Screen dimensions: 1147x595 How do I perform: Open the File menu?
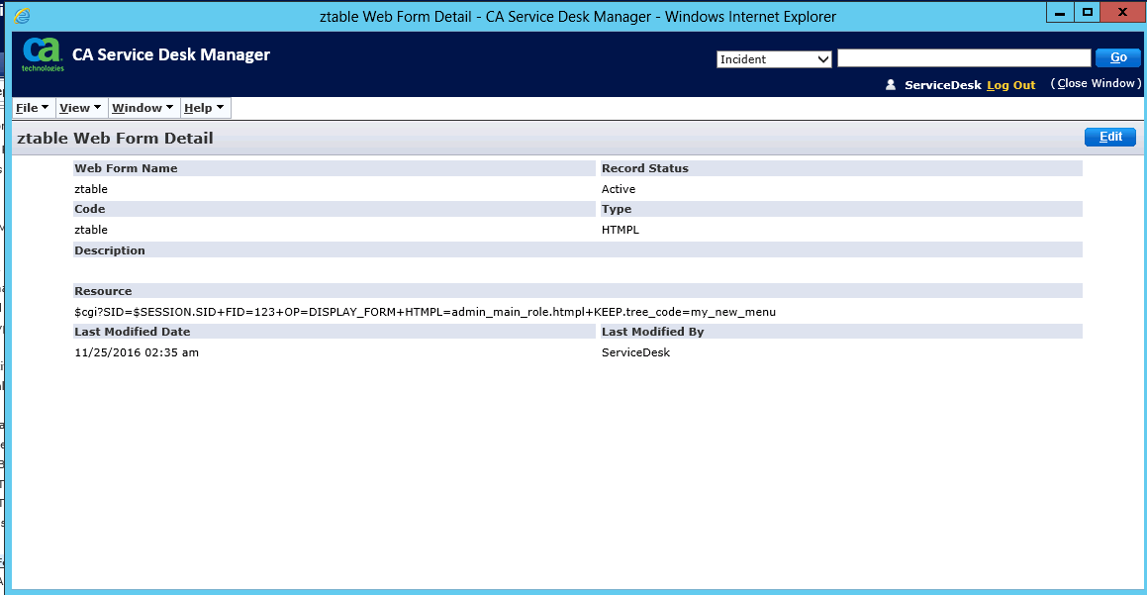(x=33, y=108)
